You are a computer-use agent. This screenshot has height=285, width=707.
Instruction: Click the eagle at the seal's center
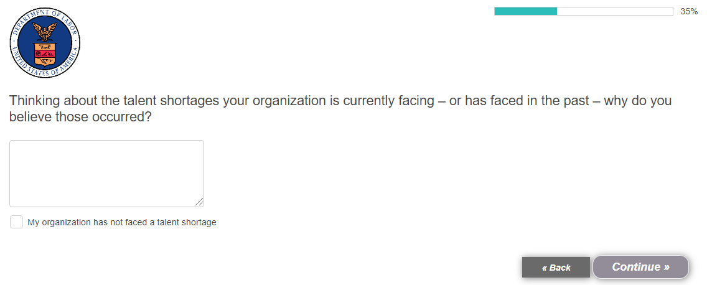pos(45,30)
